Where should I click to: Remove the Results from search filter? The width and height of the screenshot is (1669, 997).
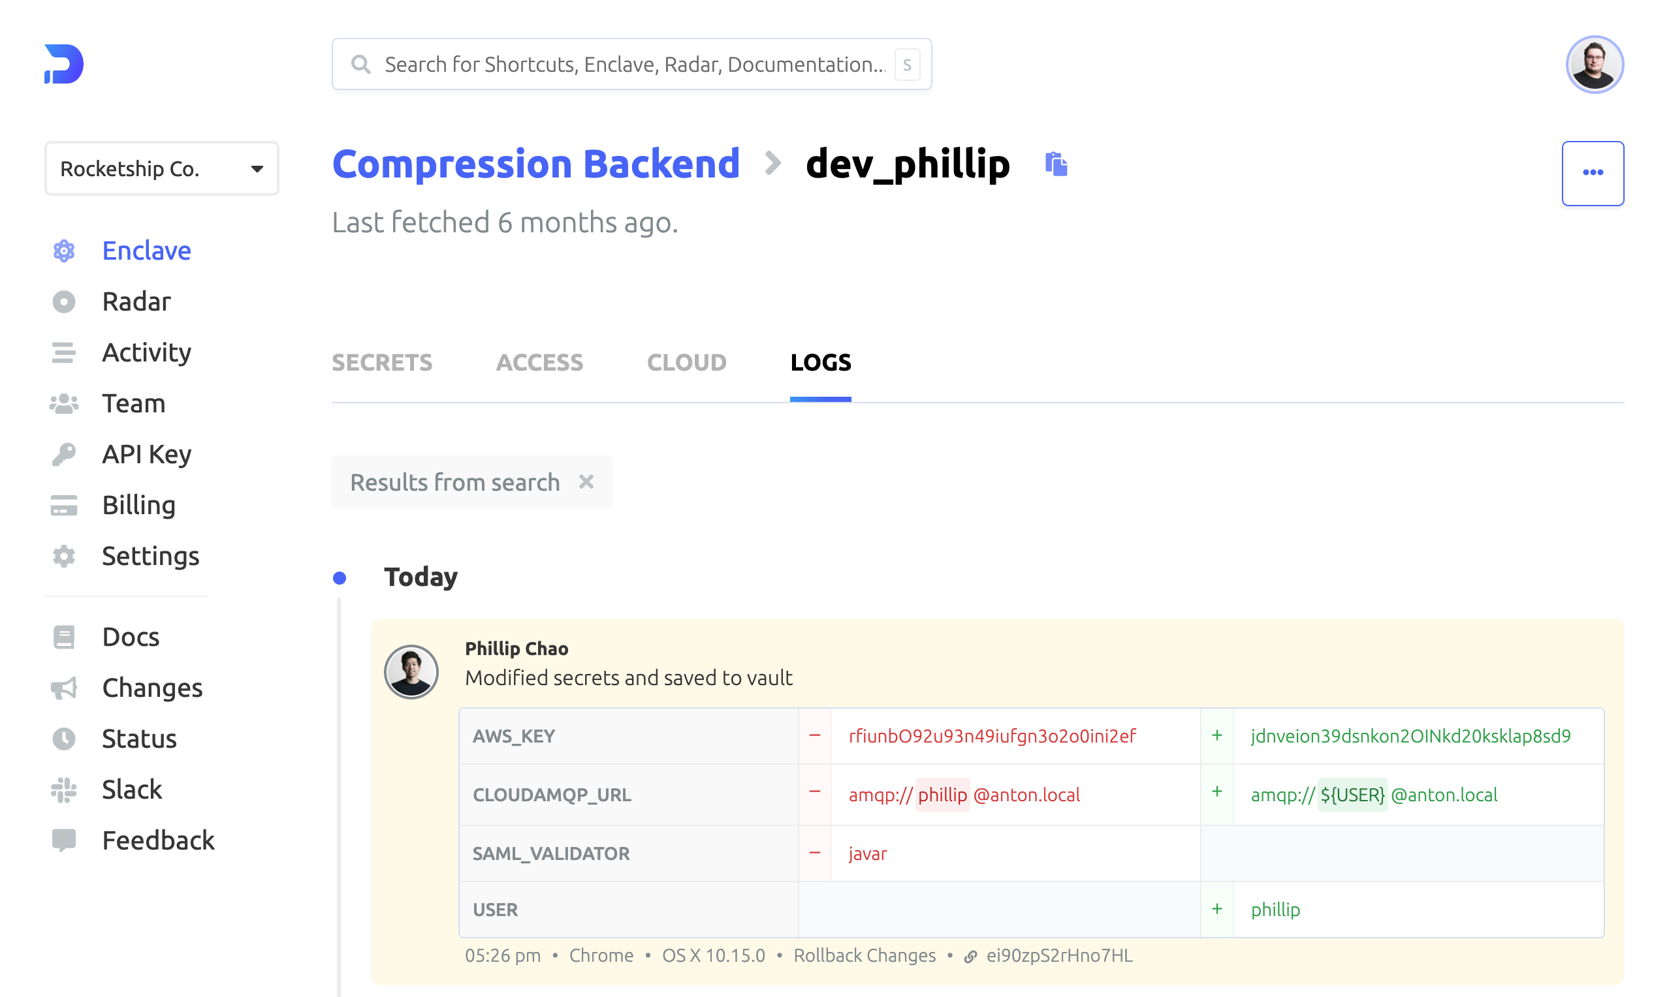click(x=586, y=482)
